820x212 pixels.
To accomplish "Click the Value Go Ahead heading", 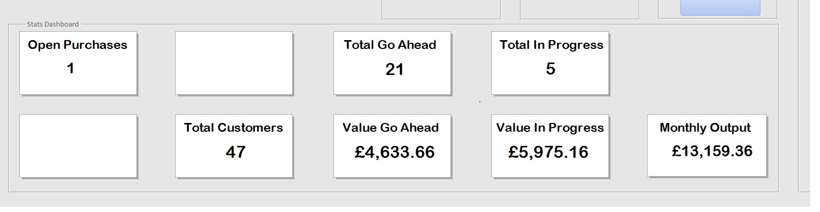I will click(x=390, y=128).
